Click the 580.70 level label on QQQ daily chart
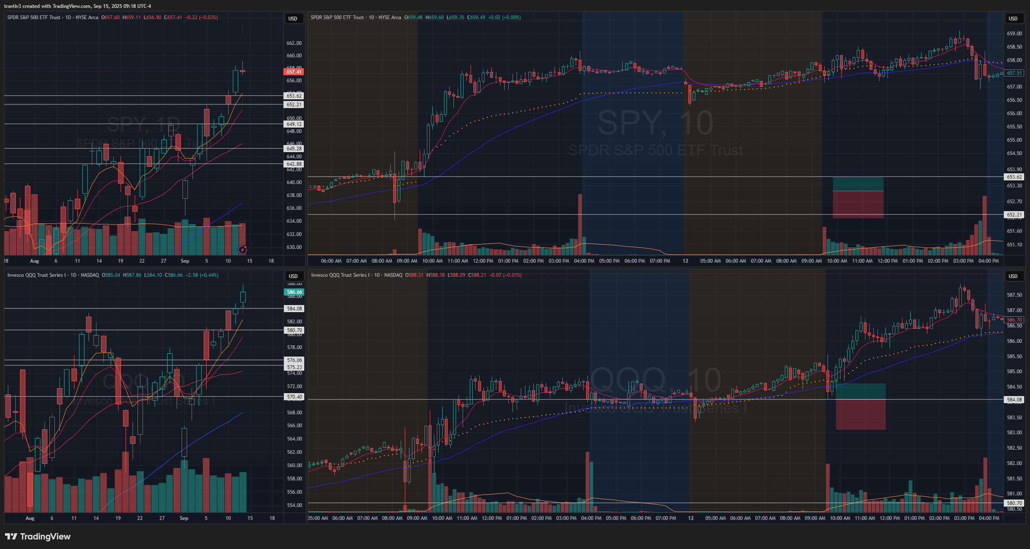1030x549 pixels. pos(294,330)
